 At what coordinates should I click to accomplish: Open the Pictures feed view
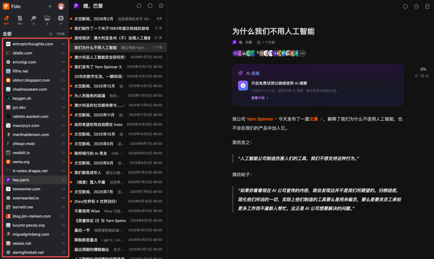pos(47,18)
